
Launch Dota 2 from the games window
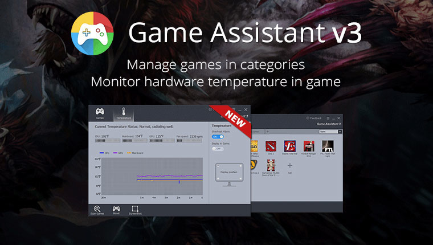pos(271,146)
